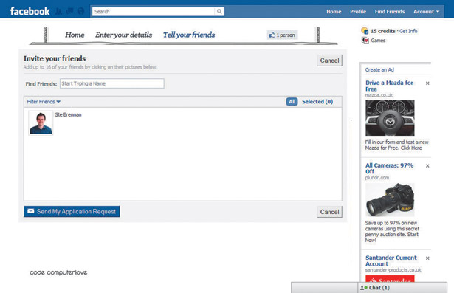Viewport: 454px width, 293px height.
Task: Open the Drive a Mazda for Free link
Action: click(390, 86)
